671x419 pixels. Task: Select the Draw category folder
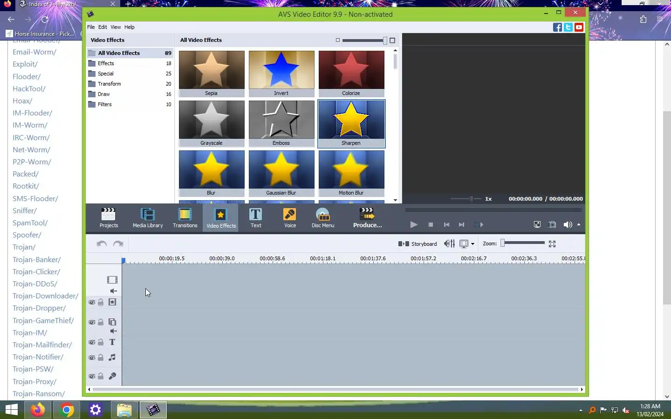click(130, 94)
